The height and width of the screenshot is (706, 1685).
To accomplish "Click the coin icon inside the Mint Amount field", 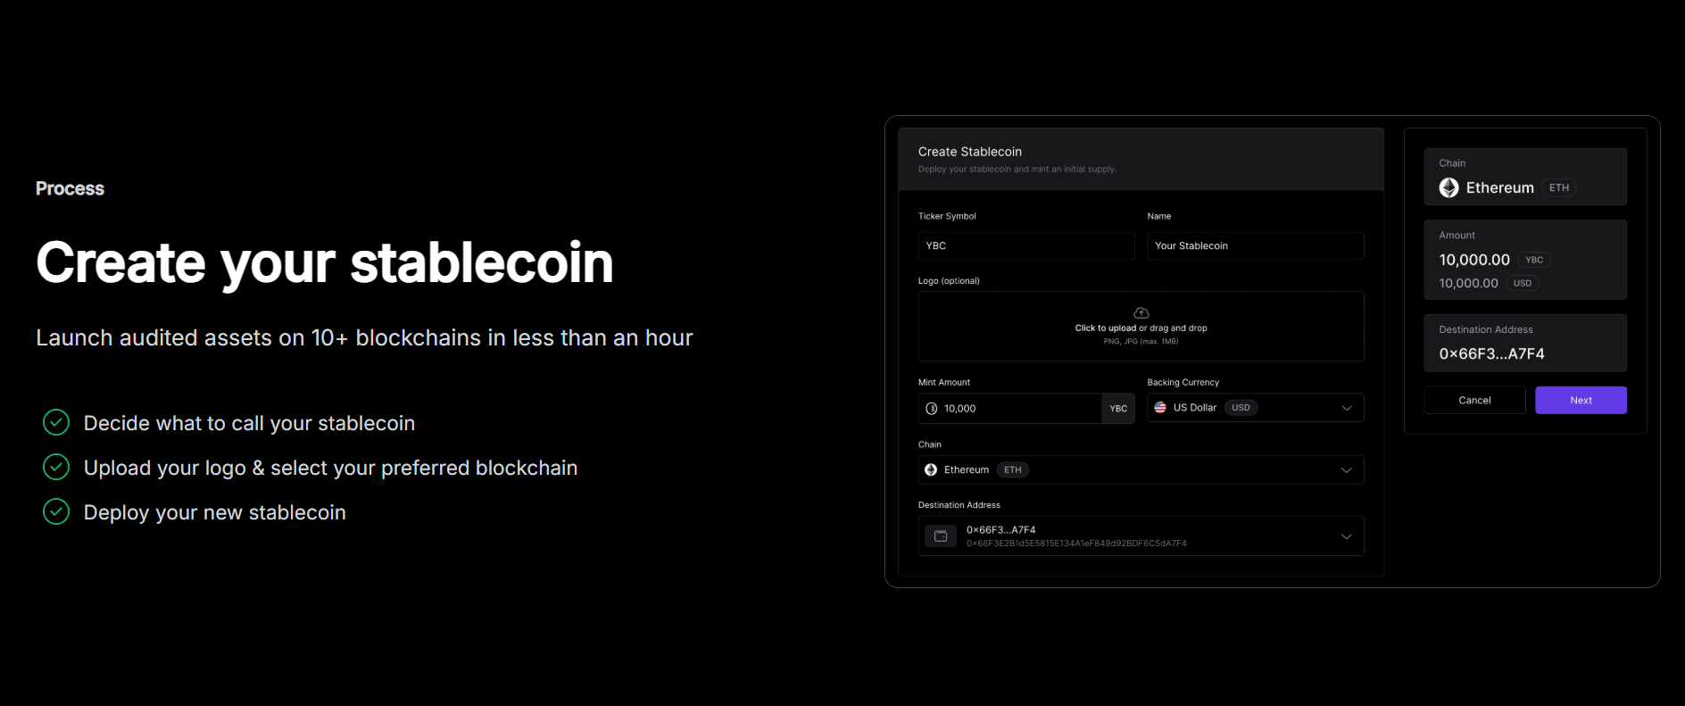I will click(932, 408).
